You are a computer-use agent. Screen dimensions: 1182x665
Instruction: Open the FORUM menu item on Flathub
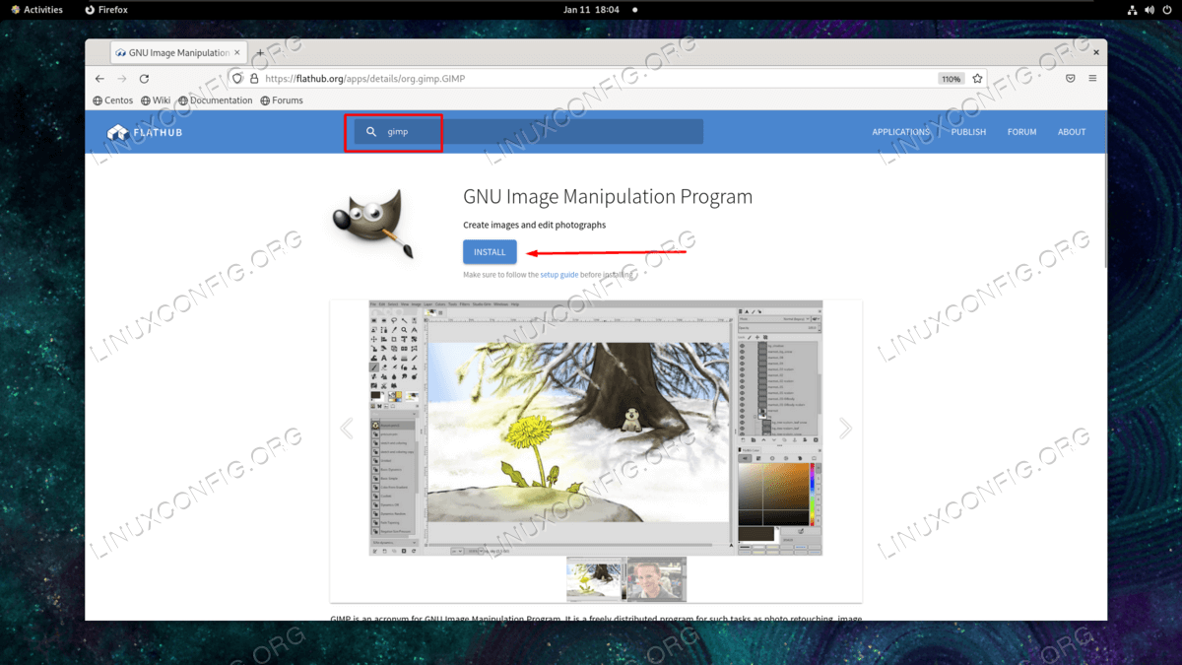click(x=1021, y=132)
